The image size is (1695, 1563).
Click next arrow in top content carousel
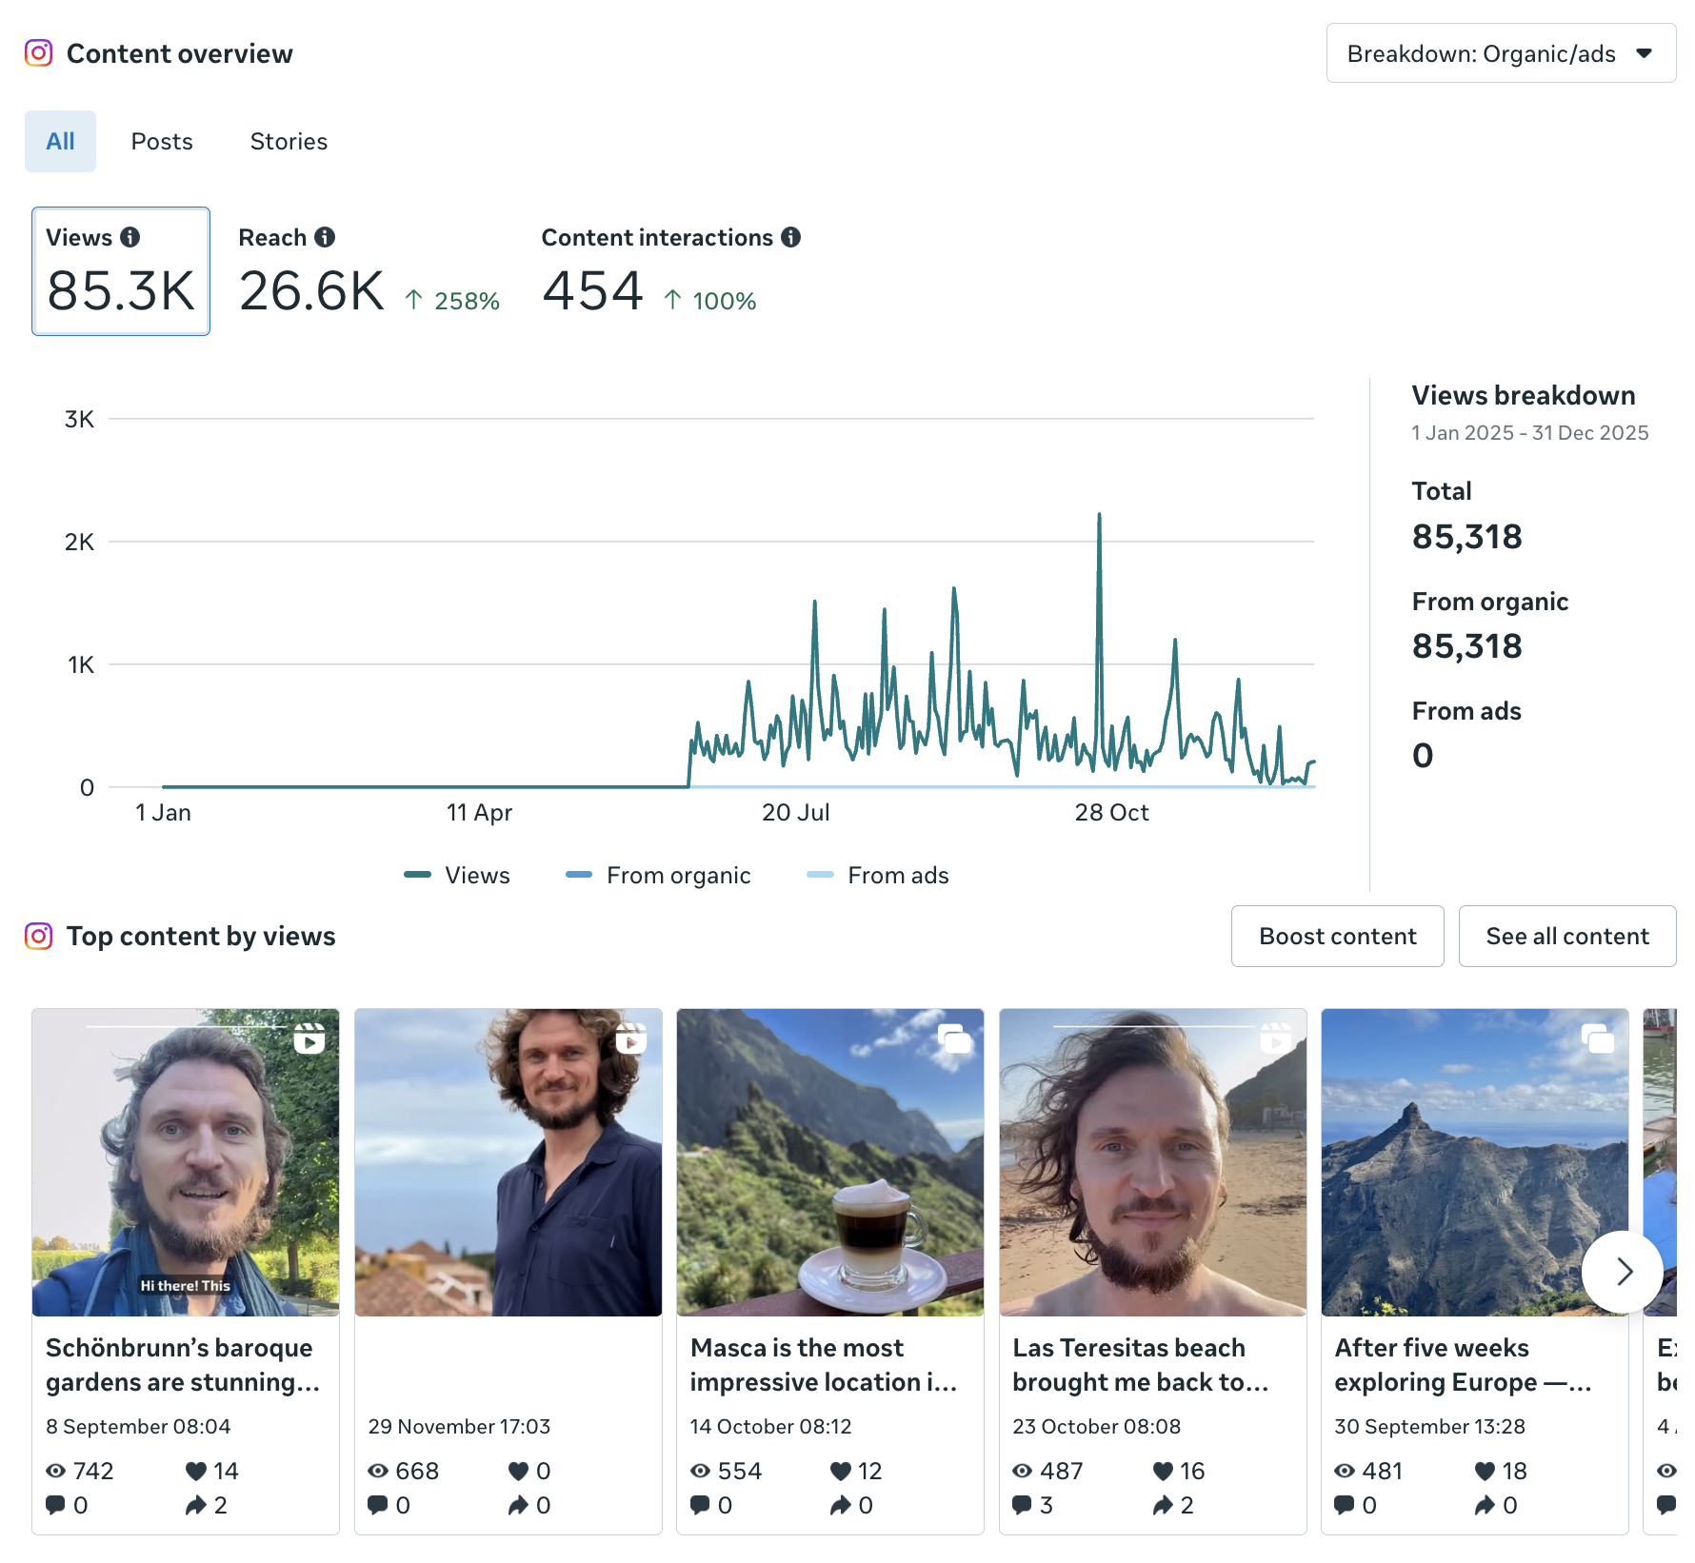1623,1271
